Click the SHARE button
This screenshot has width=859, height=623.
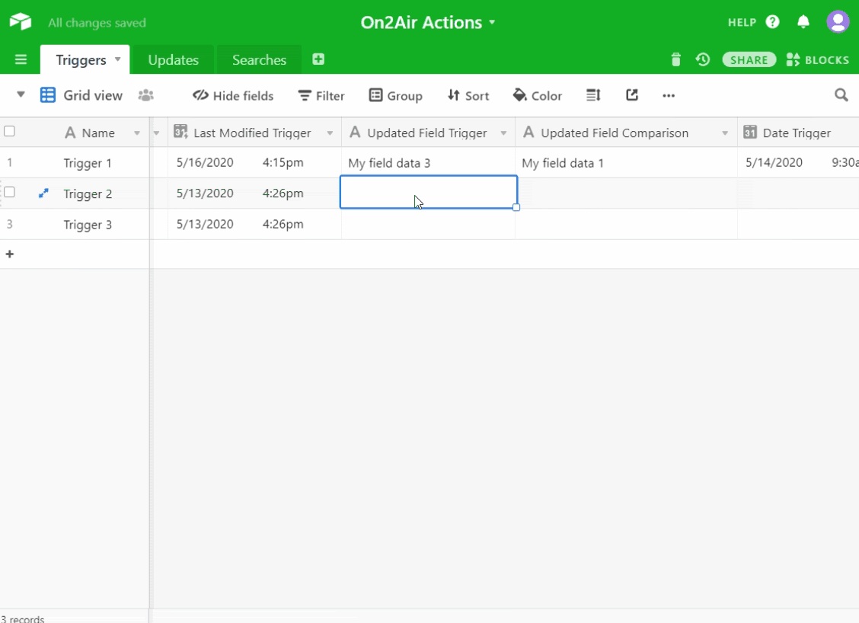pos(749,59)
